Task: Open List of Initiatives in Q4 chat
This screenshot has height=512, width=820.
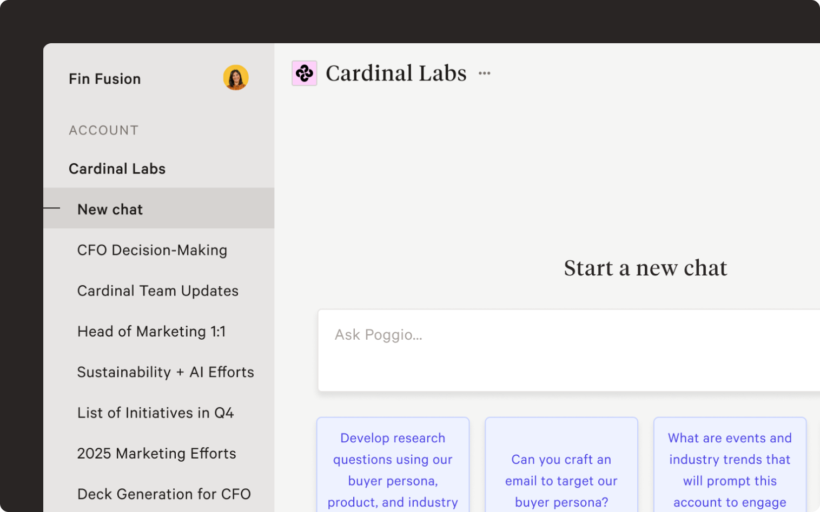Action: [x=155, y=413]
